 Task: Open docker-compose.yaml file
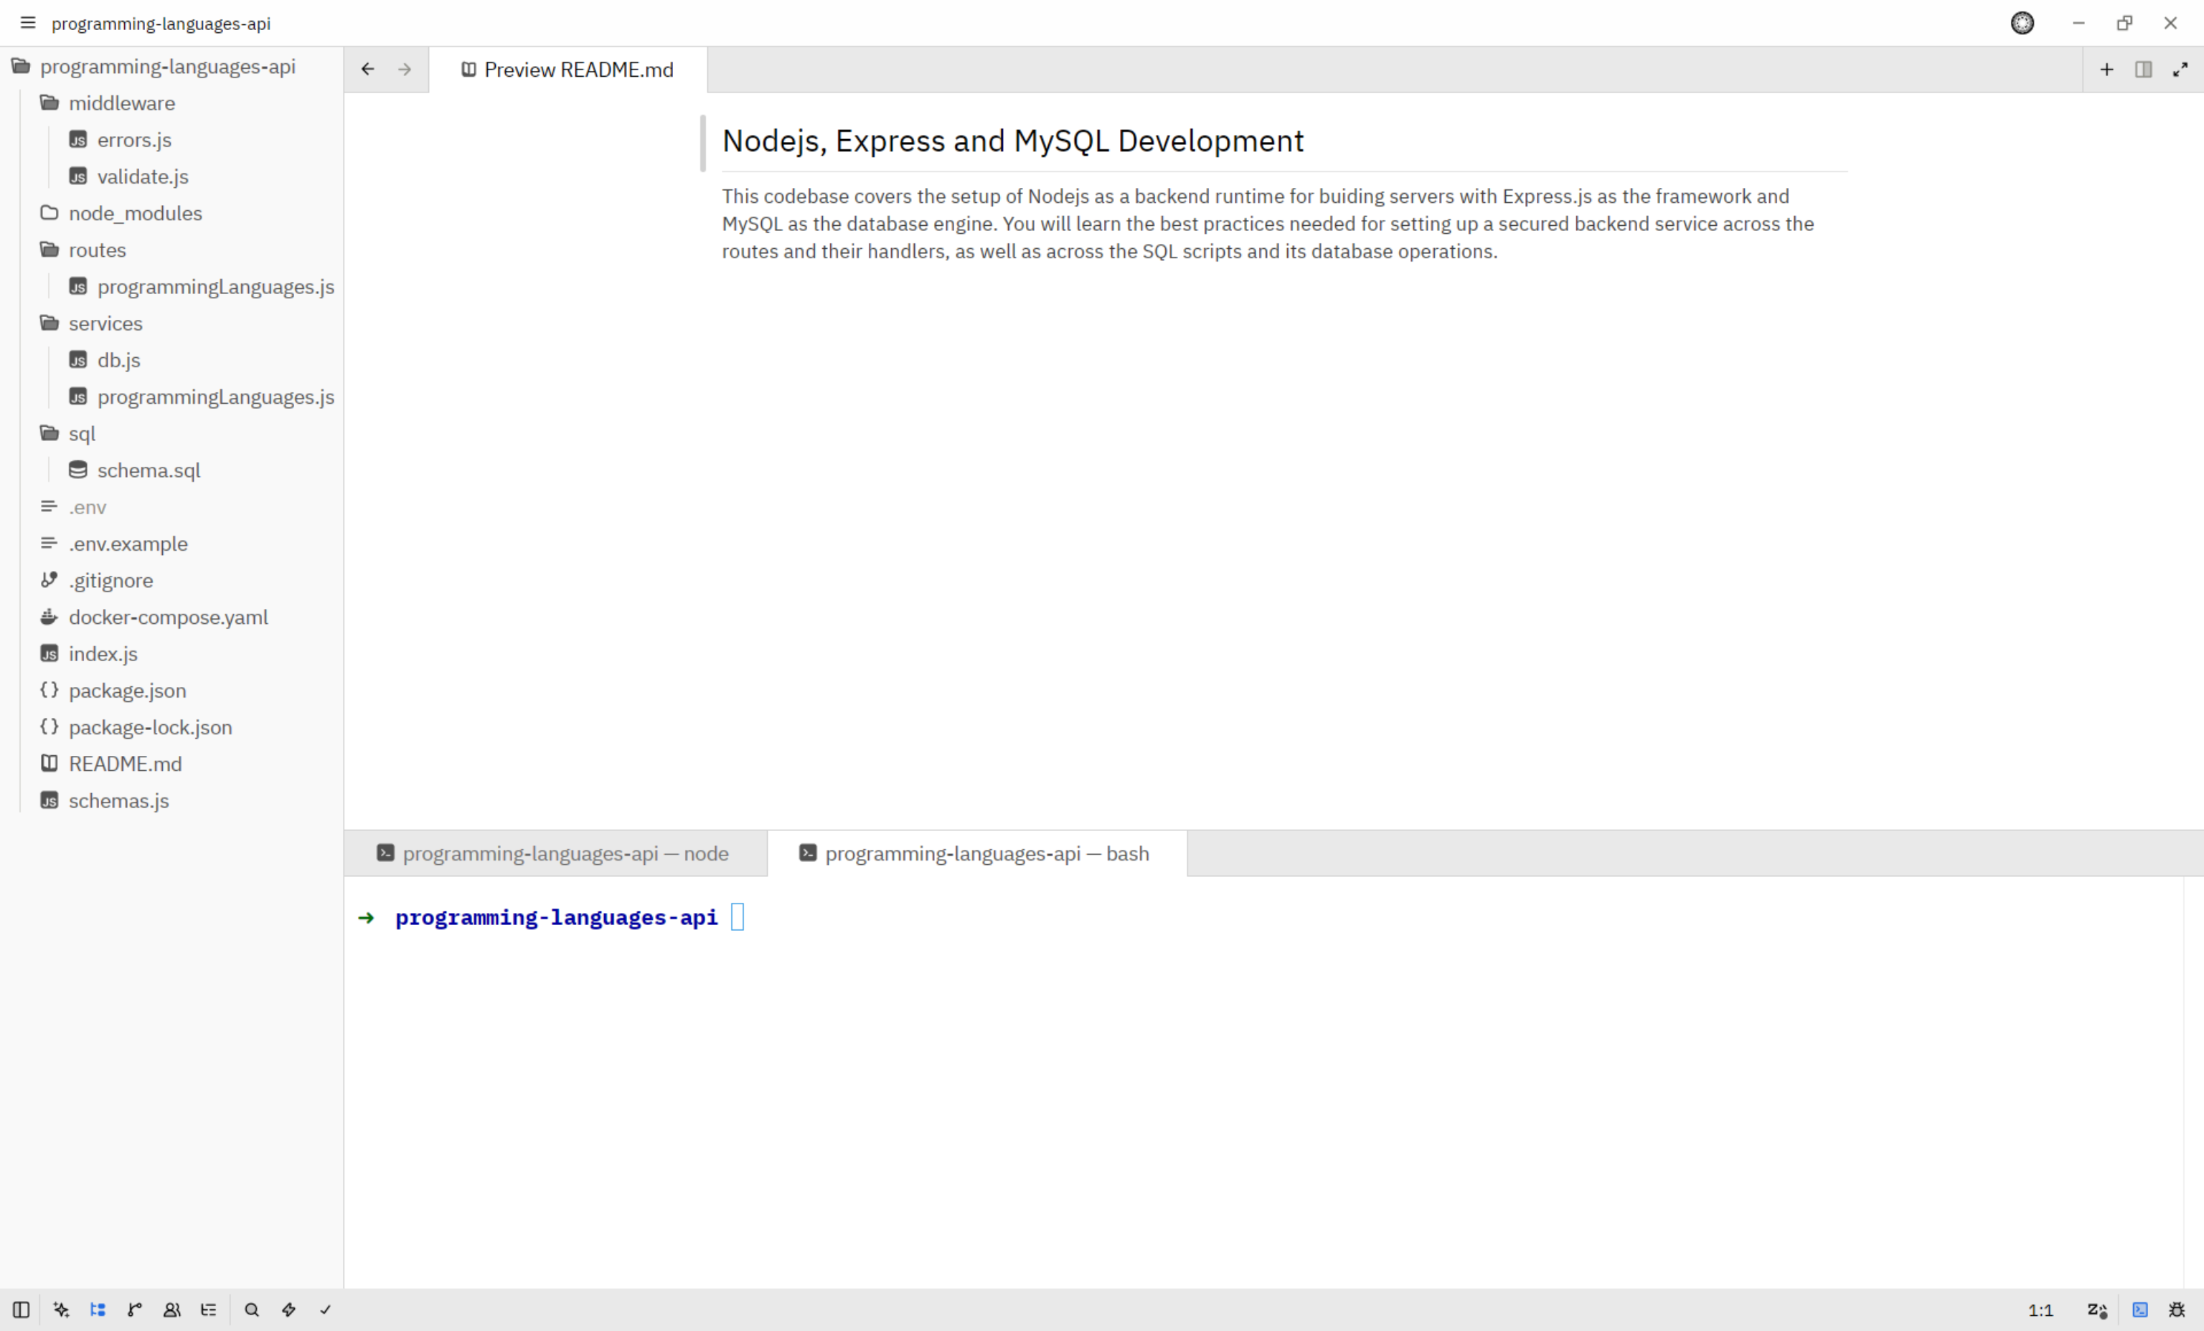[x=171, y=617]
